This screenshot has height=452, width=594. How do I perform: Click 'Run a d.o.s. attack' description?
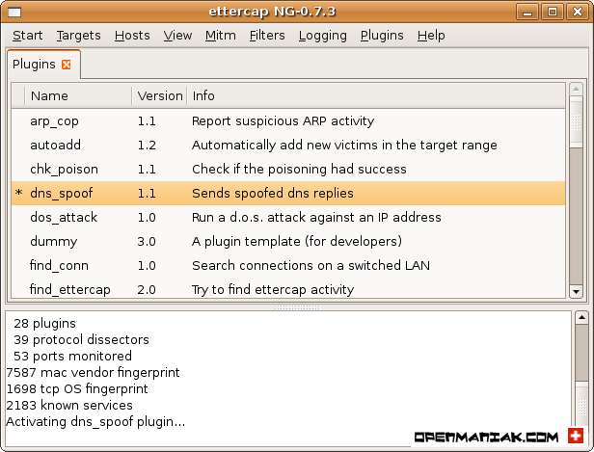pos(316,217)
